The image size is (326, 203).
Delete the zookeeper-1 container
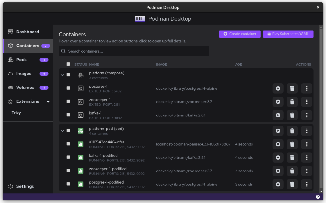pyautogui.click(x=292, y=102)
